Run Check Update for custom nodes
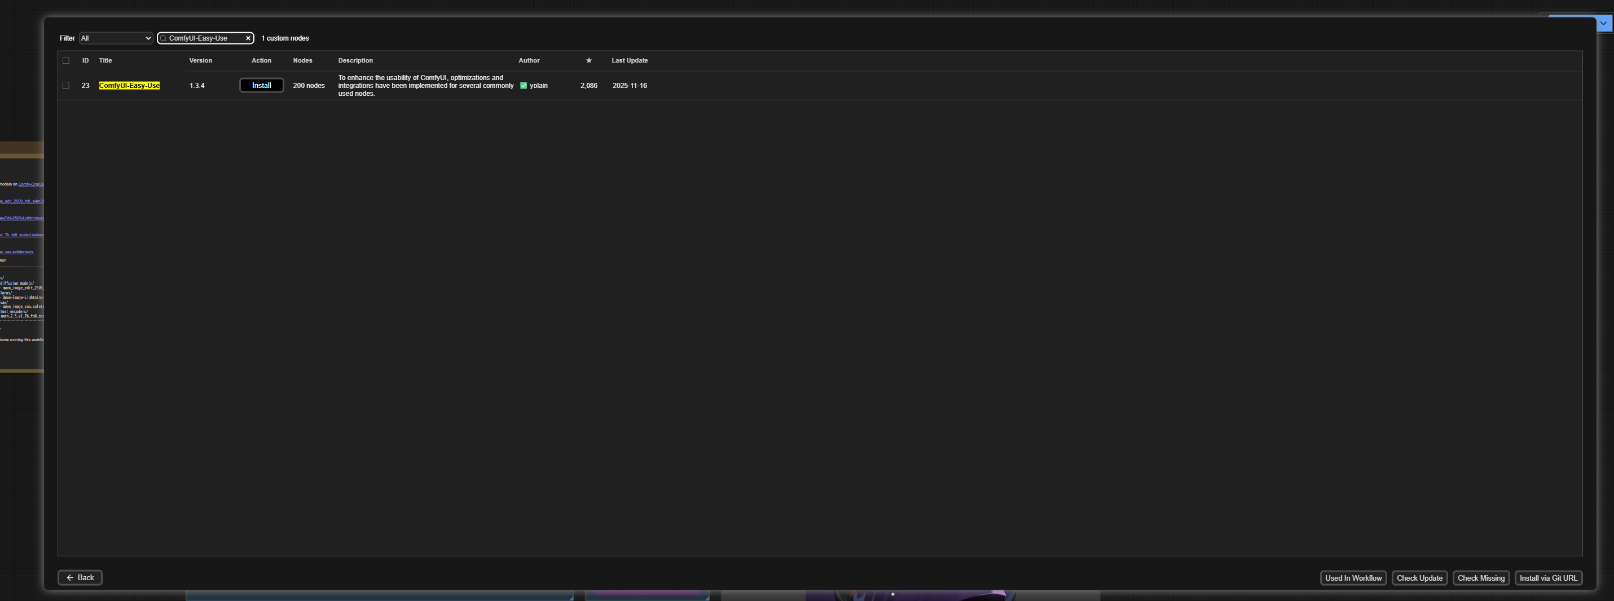1614x601 pixels. click(1419, 578)
